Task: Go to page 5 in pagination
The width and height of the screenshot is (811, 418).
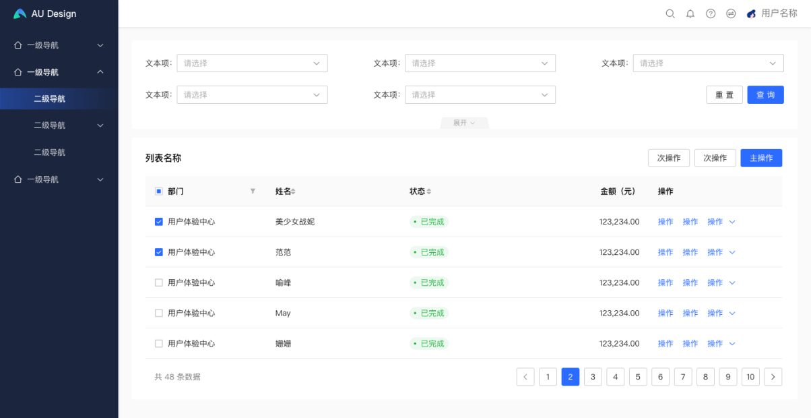Action: click(637, 377)
